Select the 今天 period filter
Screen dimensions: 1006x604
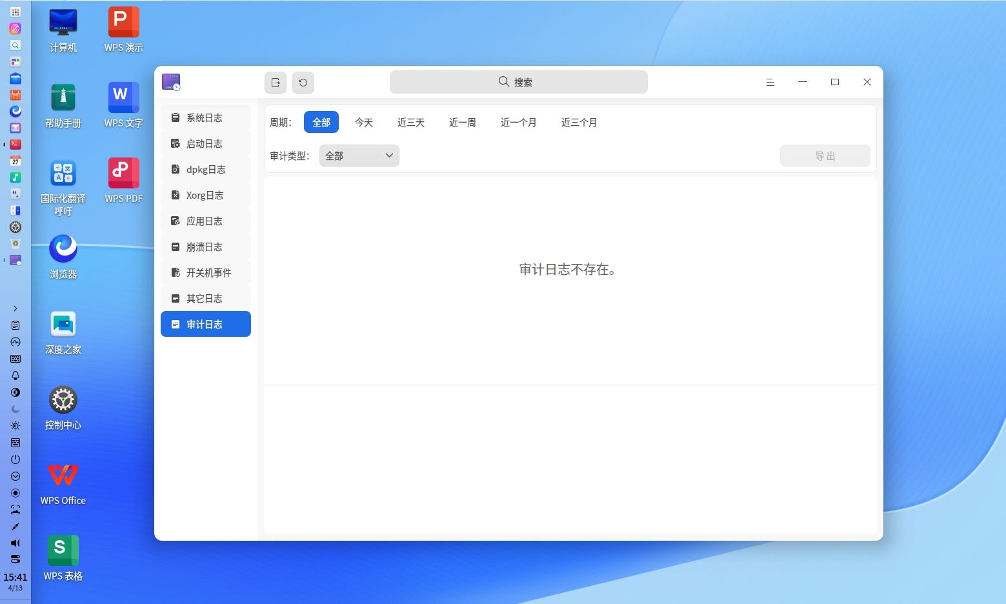pos(364,122)
